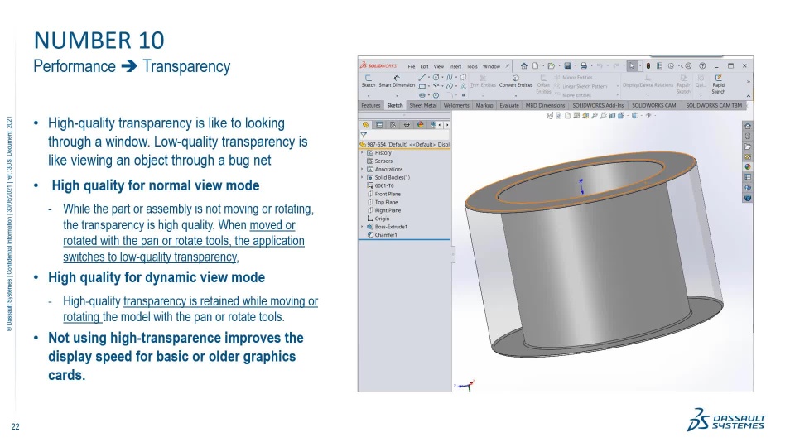This screenshot has width=795, height=447.
Task: Click the Home icon in right task pane
Action: click(747, 126)
